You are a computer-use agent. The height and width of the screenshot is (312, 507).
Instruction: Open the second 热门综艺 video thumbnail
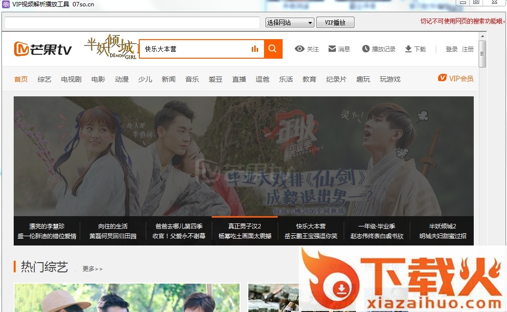click(273, 298)
